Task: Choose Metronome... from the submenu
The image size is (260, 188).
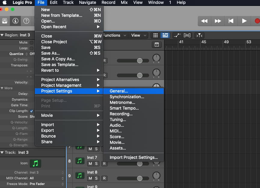Action: [133, 102]
